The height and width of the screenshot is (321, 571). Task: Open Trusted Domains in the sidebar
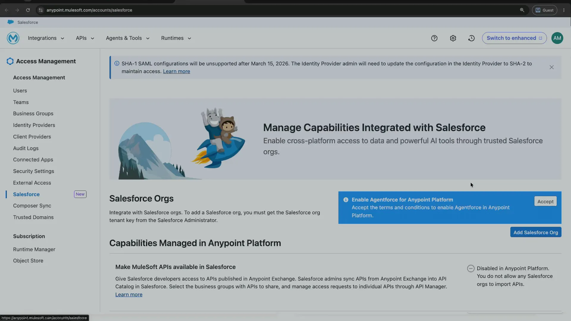(33, 217)
